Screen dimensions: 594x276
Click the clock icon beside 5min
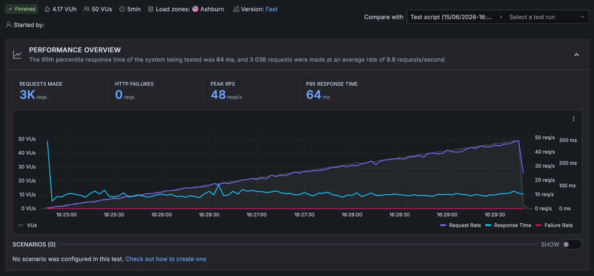click(x=122, y=9)
